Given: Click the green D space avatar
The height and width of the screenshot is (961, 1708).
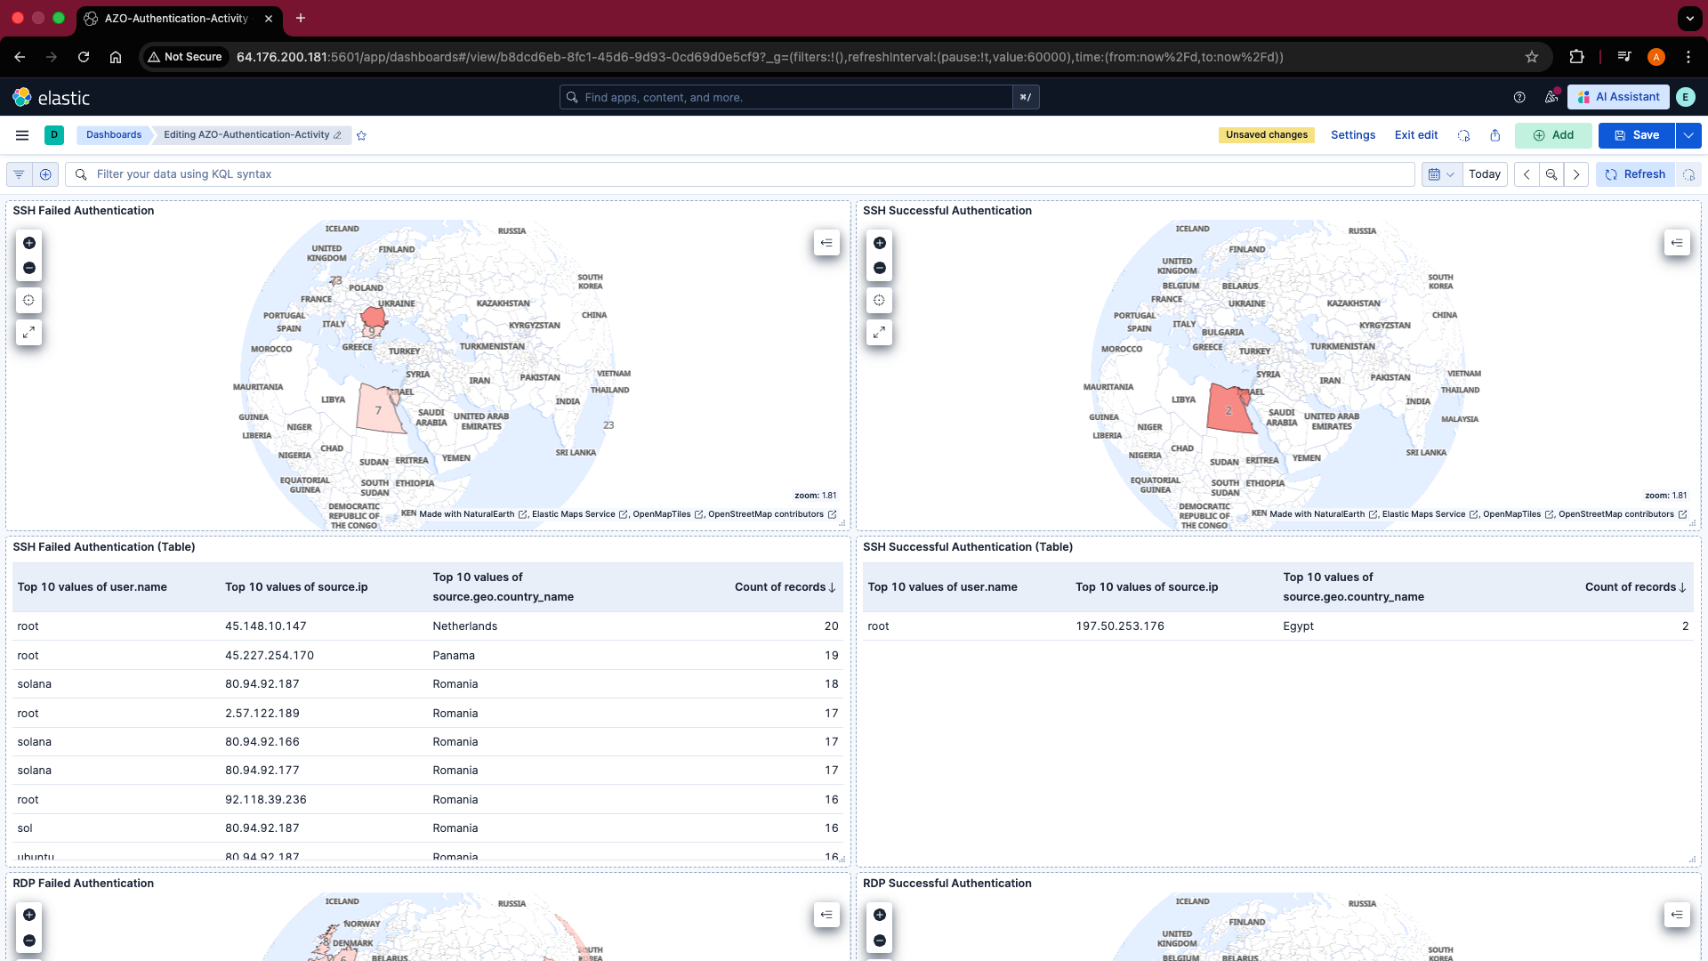Looking at the screenshot, I should click(x=54, y=135).
